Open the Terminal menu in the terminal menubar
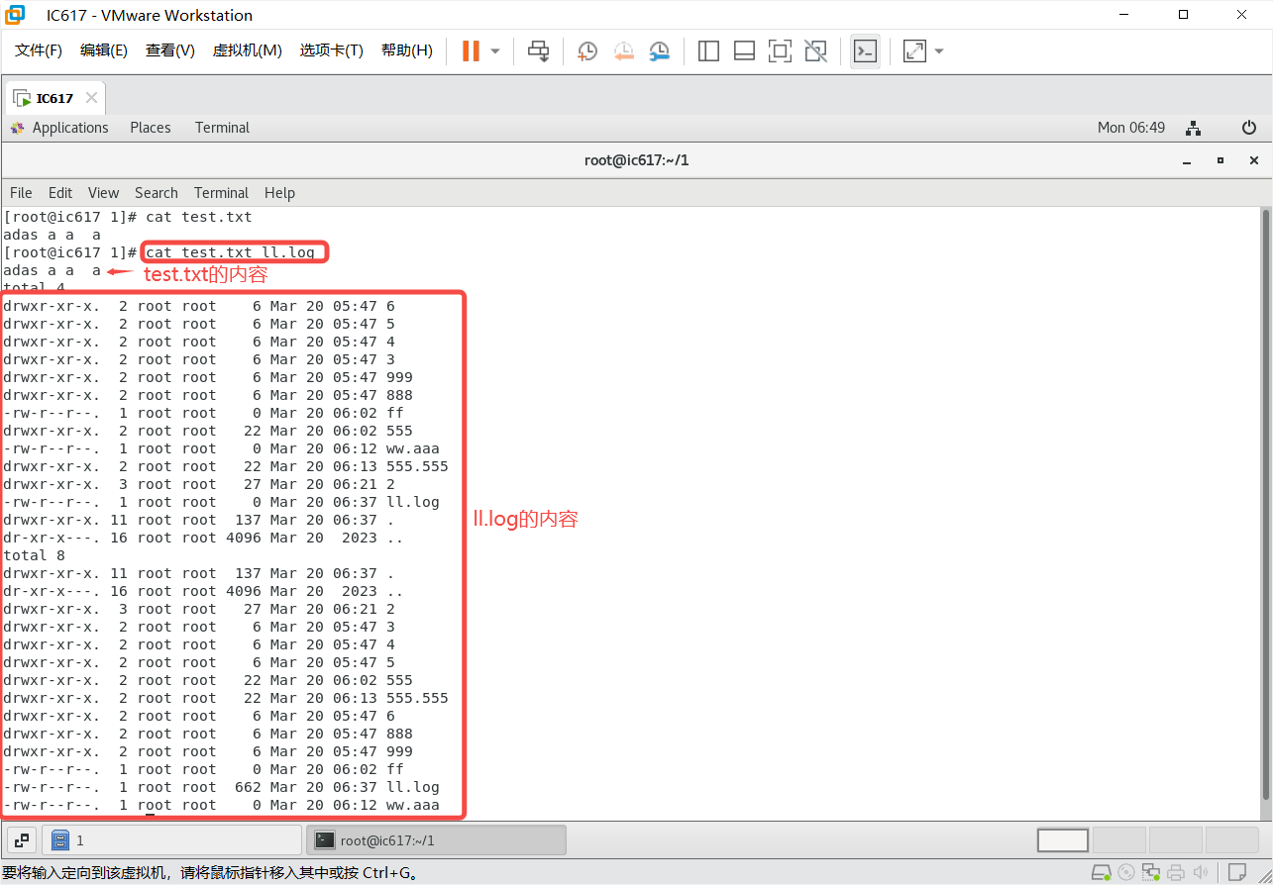1273x885 pixels. tap(221, 193)
